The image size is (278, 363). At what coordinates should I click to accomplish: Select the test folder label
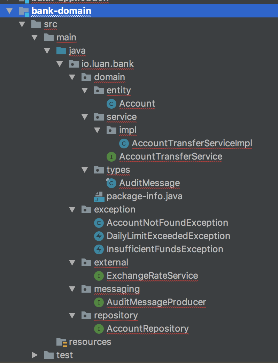[64, 355]
